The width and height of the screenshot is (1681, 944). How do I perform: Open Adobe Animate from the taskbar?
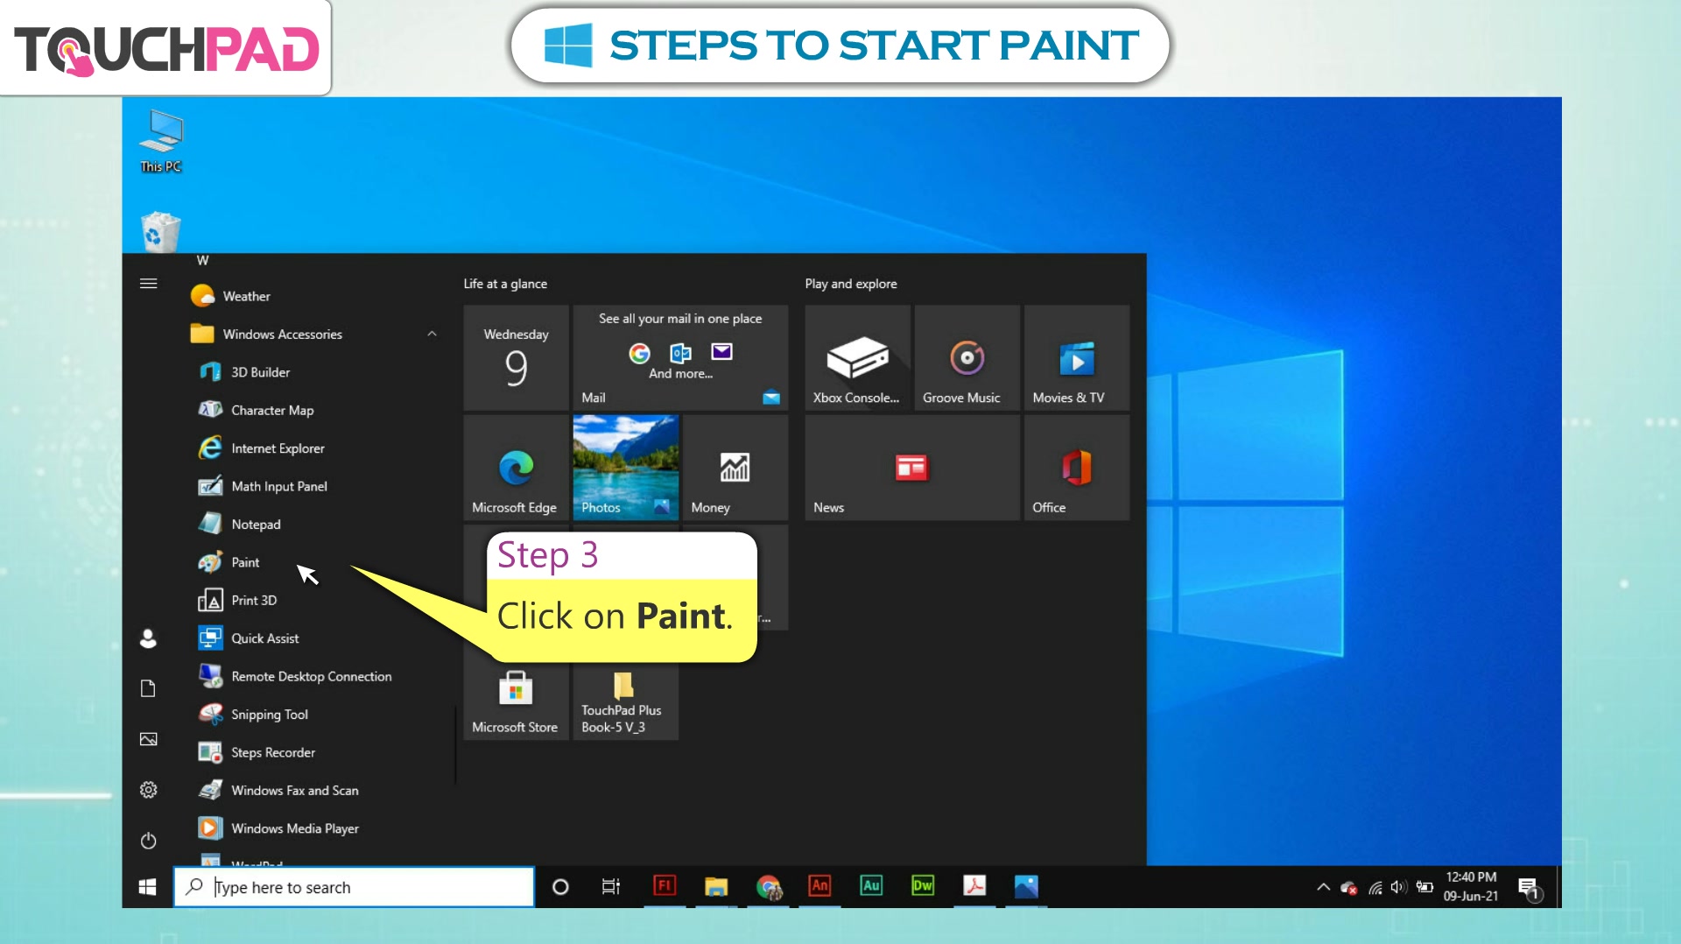(x=819, y=886)
